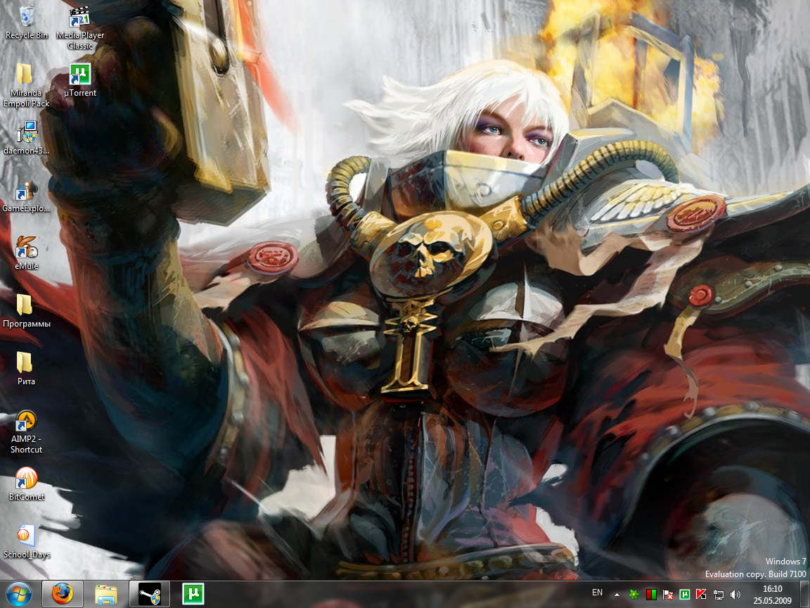The width and height of the screenshot is (810, 608).
Task: Select the BitComet desktop shortcut
Action: click(26, 484)
